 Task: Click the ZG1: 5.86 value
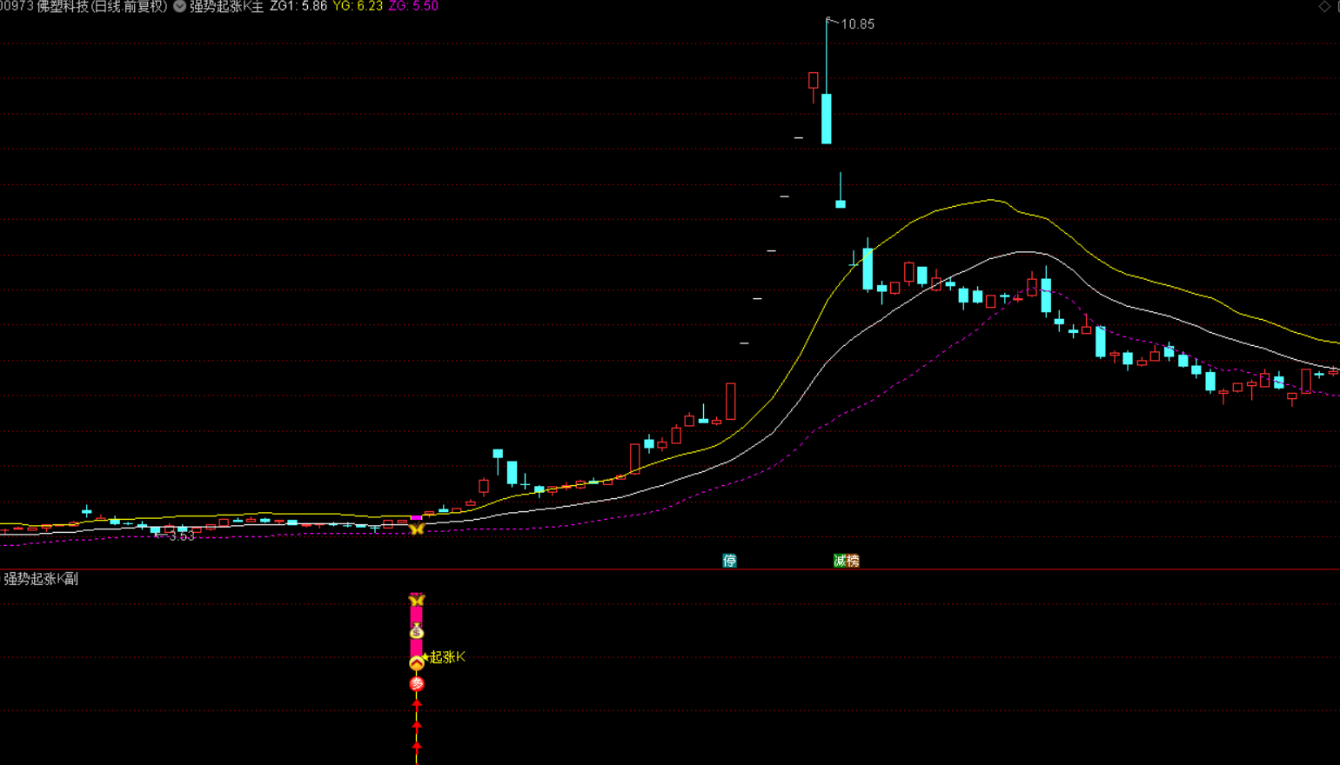(x=298, y=6)
